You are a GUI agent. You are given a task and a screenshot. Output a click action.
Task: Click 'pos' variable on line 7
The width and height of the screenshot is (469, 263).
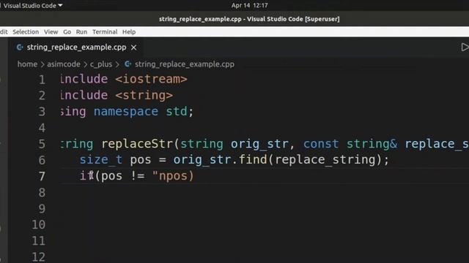[x=111, y=176]
